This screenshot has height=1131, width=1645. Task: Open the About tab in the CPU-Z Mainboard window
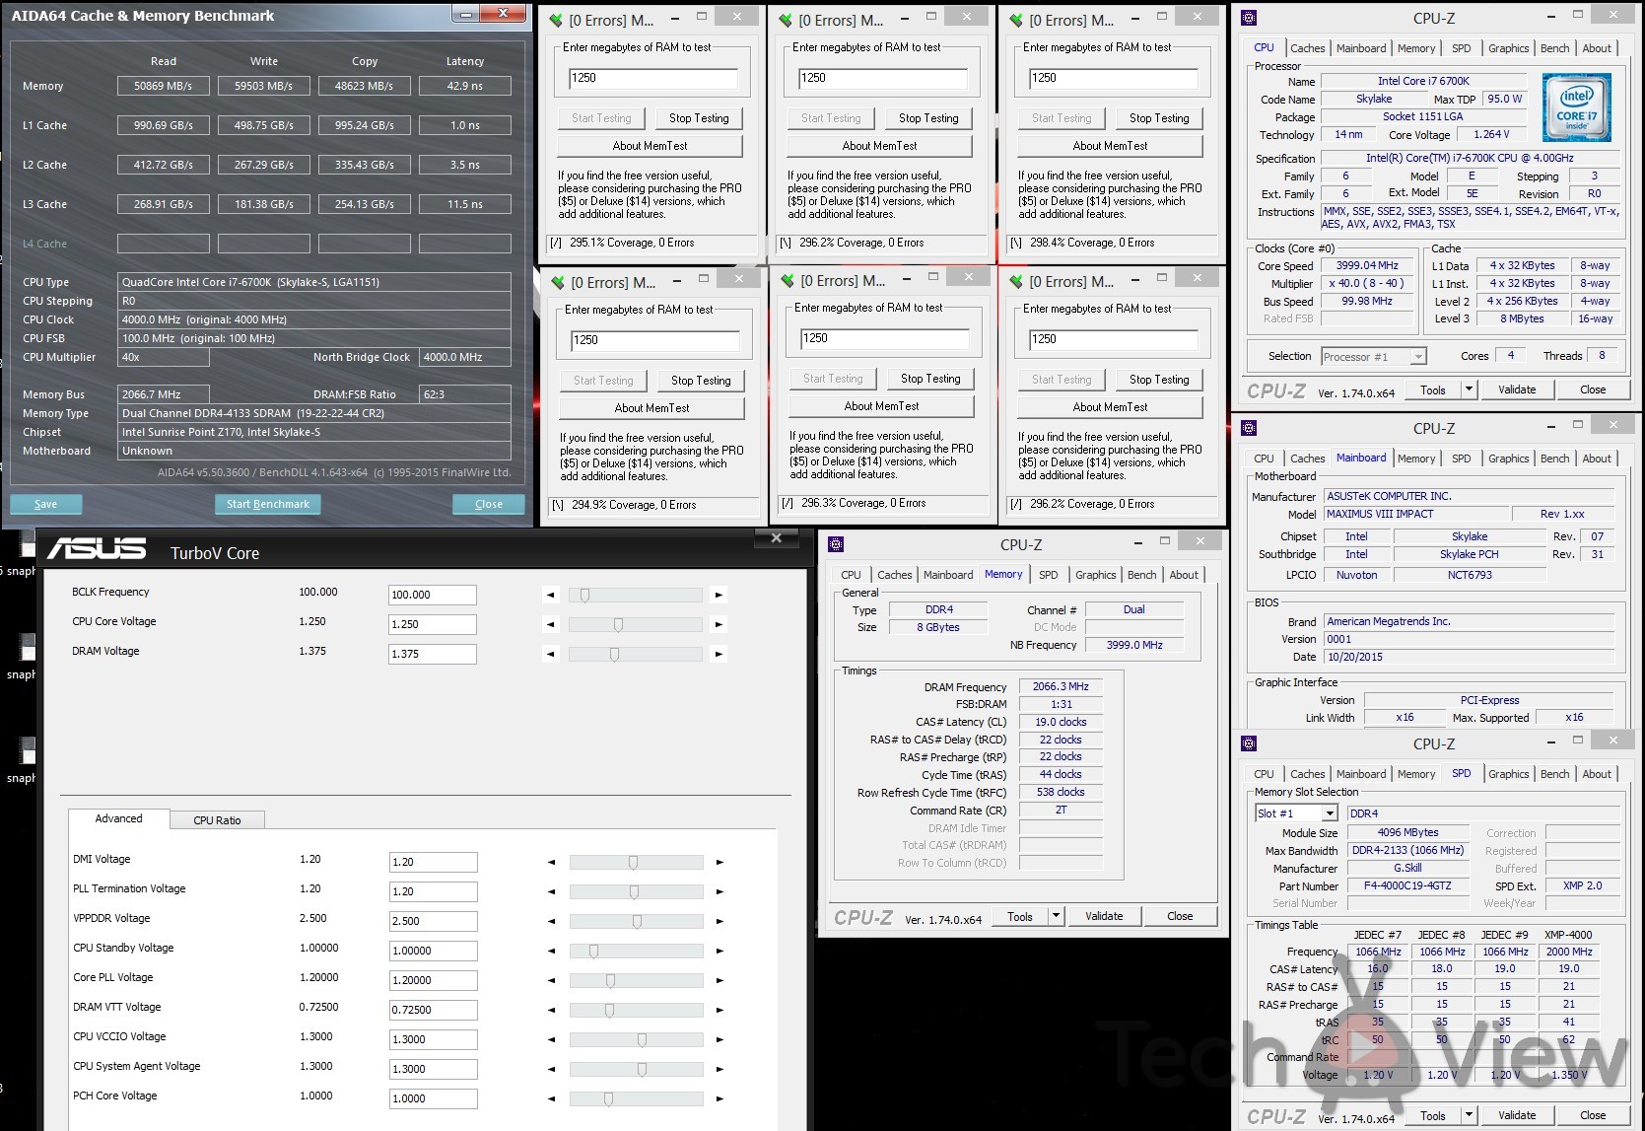point(1597,459)
